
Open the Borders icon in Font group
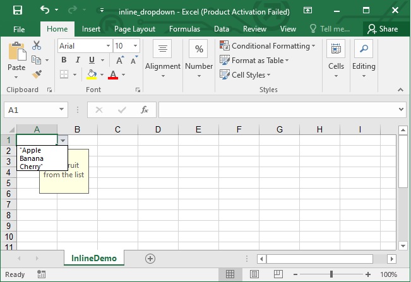click(64, 74)
